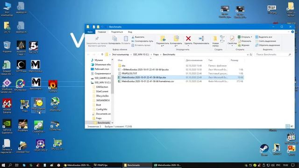Open the AIDA64 Extreme desktop icon
Image resolution: width=299 pixels, height=168 pixels.
tap(7, 106)
